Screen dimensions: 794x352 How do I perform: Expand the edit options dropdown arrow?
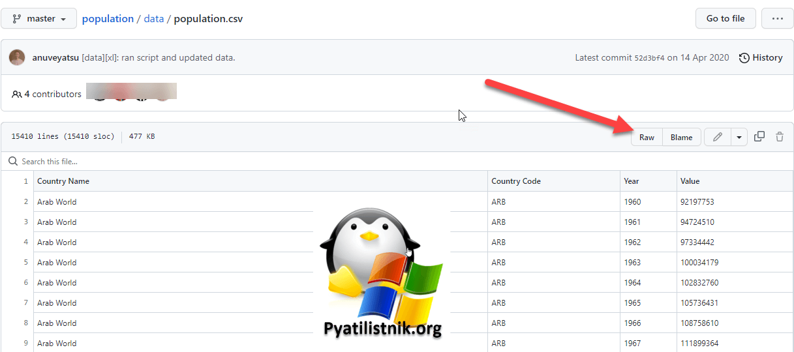739,137
